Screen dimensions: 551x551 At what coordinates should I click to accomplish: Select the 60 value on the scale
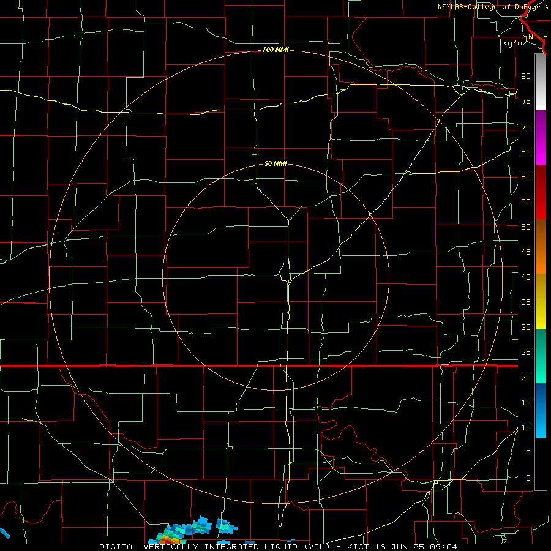(526, 177)
